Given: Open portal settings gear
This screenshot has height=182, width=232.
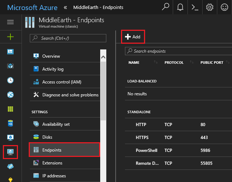Looking at the screenshot, I should click(x=210, y=7).
